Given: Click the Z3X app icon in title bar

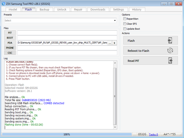Looking at the screenshot, I should pos(3,3).
